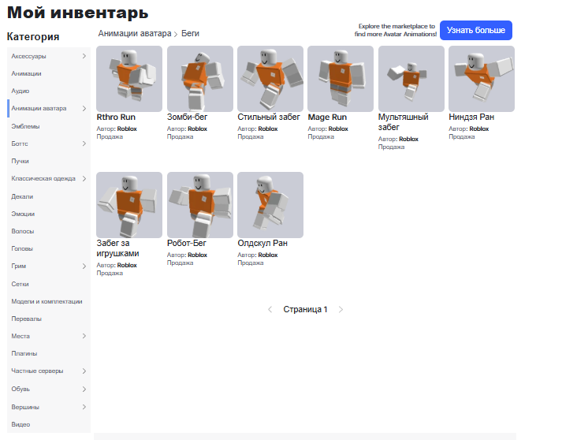The height and width of the screenshot is (440, 577).
Task: Open the Забег за игрушками animation thumbnail
Action: tap(129, 205)
